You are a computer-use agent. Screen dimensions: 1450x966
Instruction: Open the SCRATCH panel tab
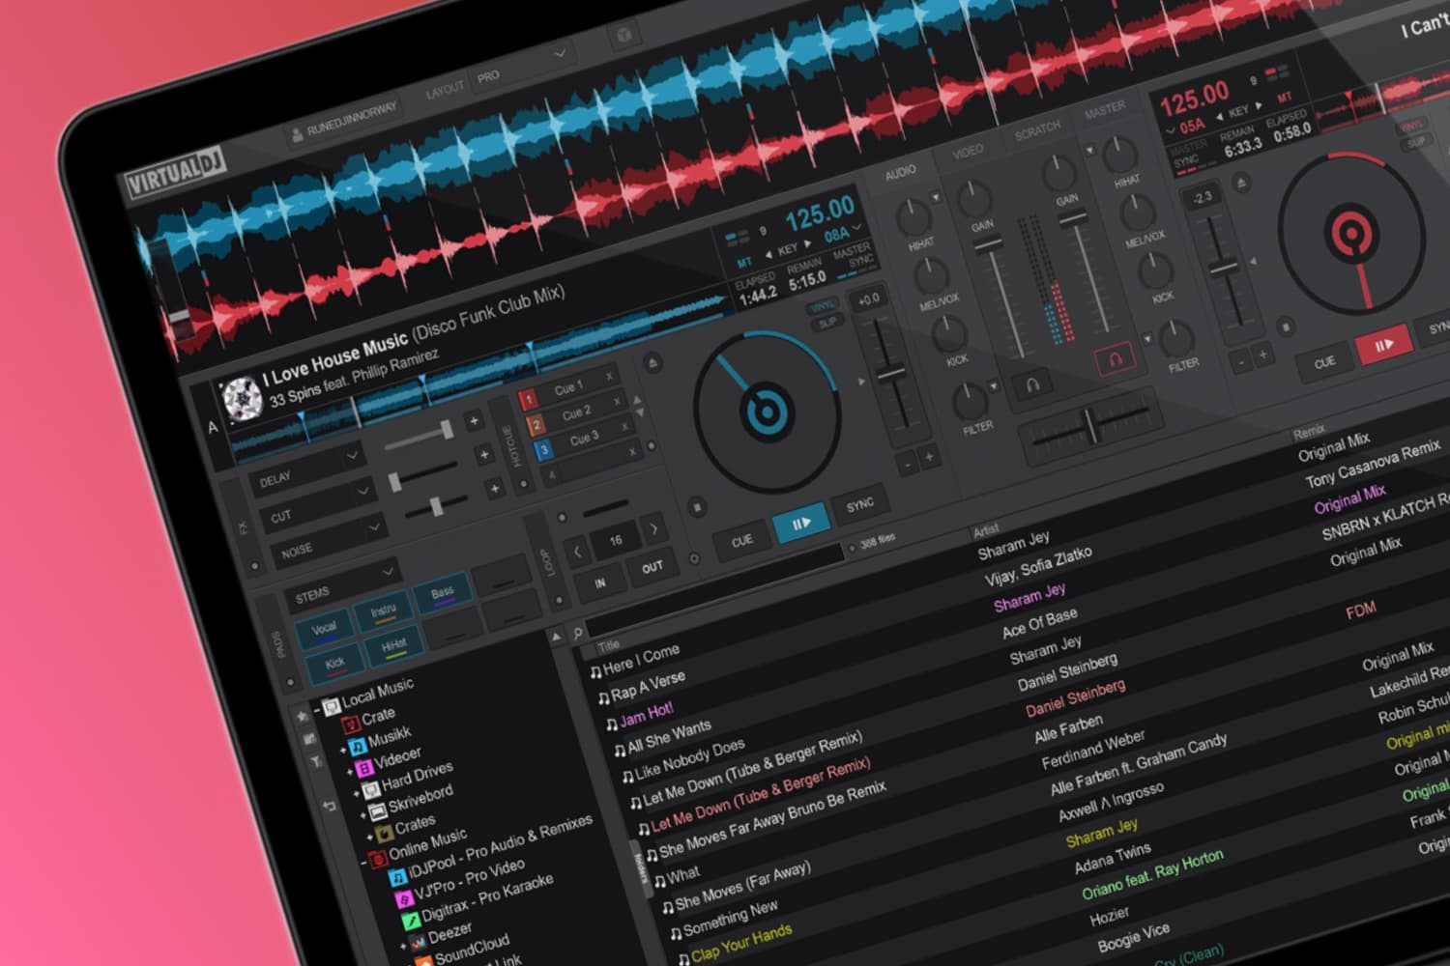tap(1036, 127)
